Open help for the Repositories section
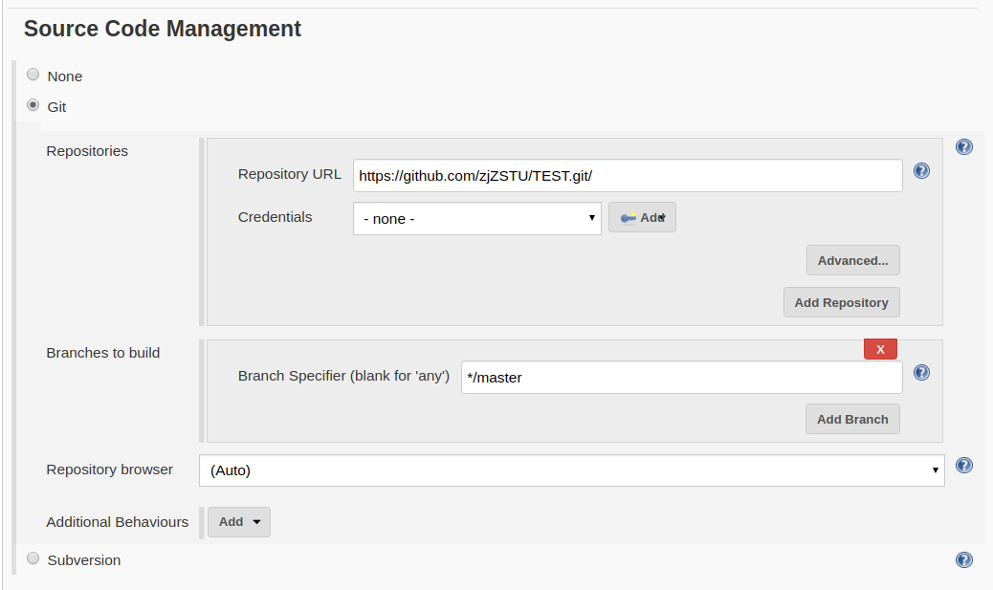This screenshot has height=590, width=993. 964,147
